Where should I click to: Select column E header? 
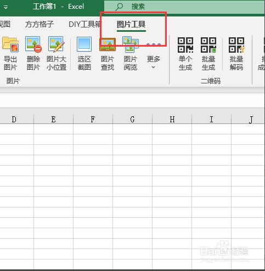tap(53, 119)
